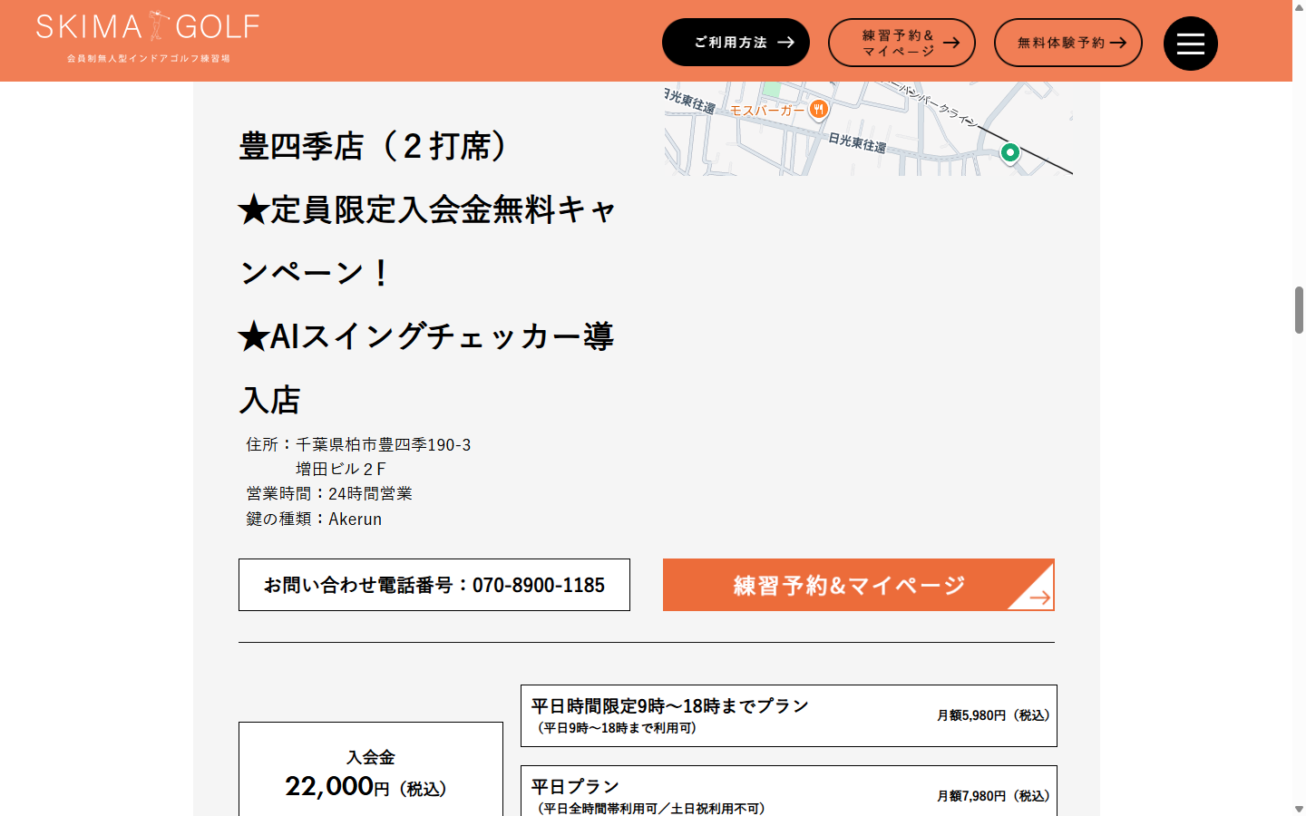Click the scrollbar up arrow
1306x816 pixels.
click(x=1299, y=6)
